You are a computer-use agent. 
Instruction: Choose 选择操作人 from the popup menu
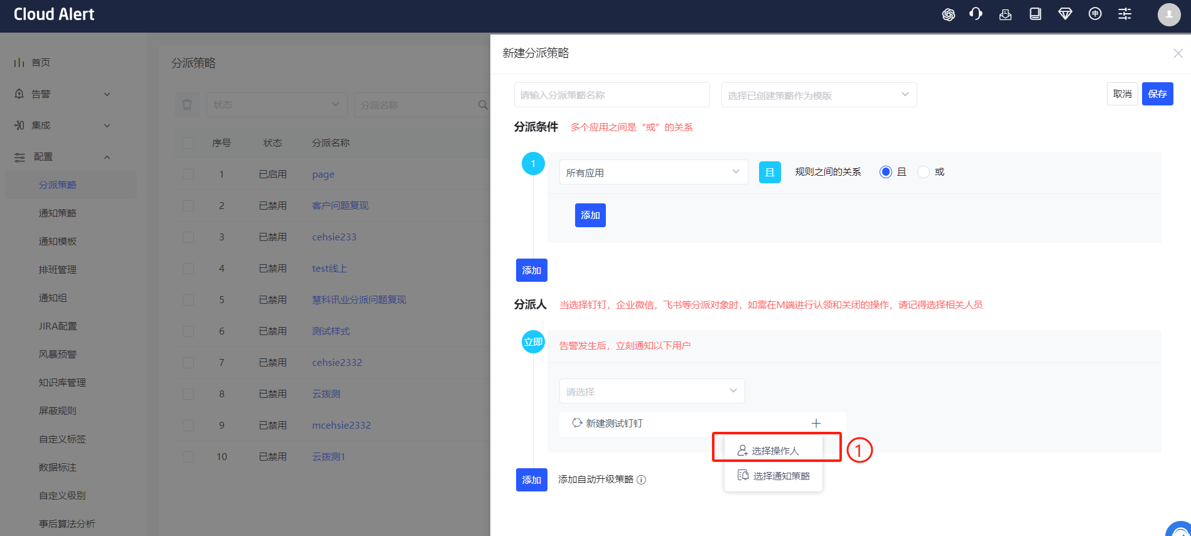pos(773,451)
